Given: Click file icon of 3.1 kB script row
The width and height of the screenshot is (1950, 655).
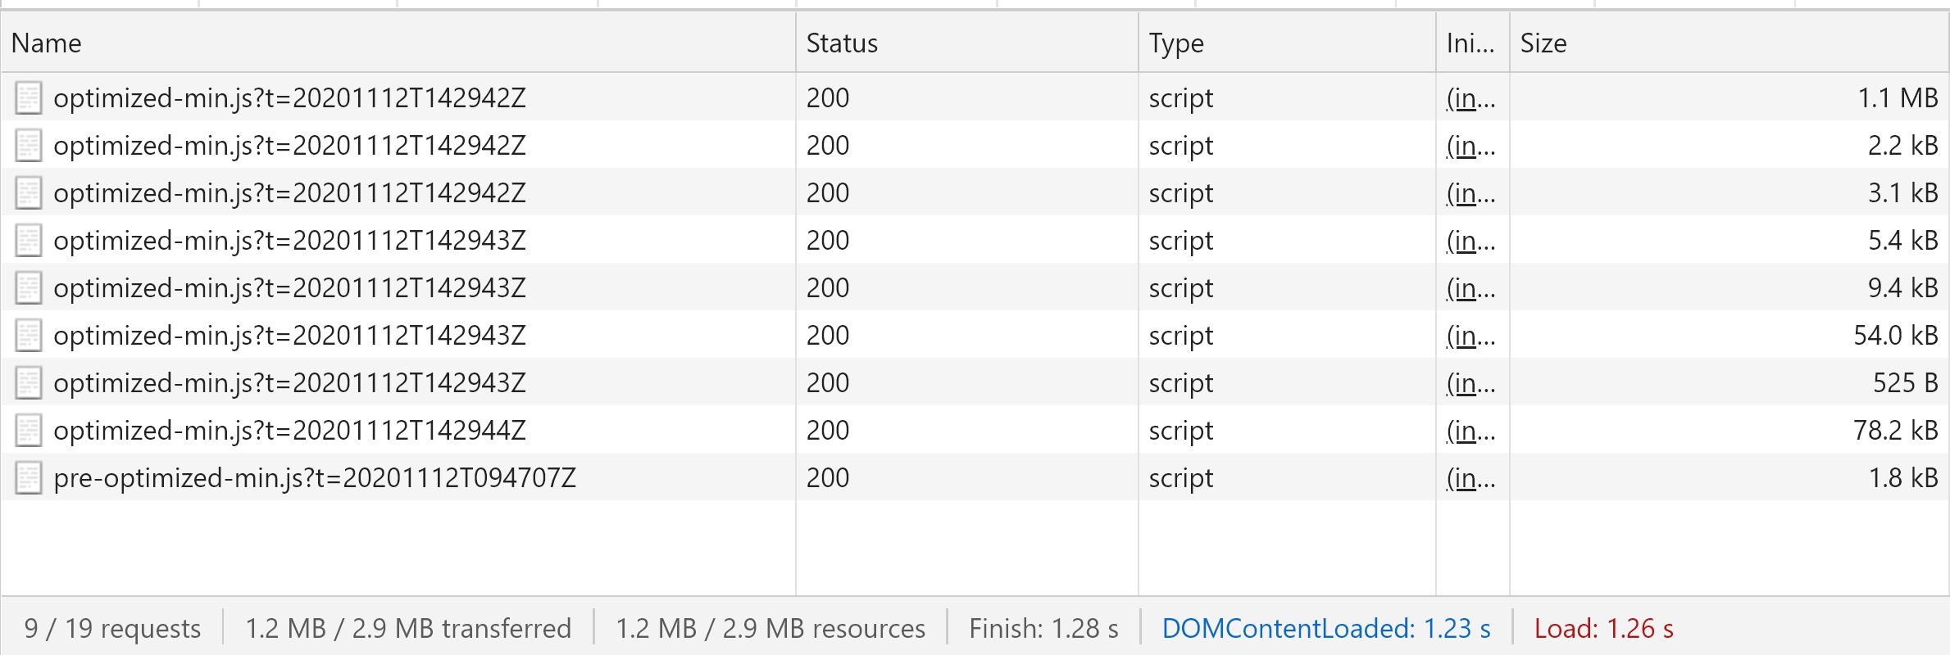Looking at the screenshot, I should pos(29,193).
